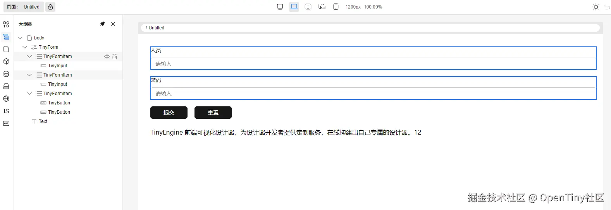This screenshot has height=210, width=611.
Task: Click the 提交 submit button
Action: (169, 113)
